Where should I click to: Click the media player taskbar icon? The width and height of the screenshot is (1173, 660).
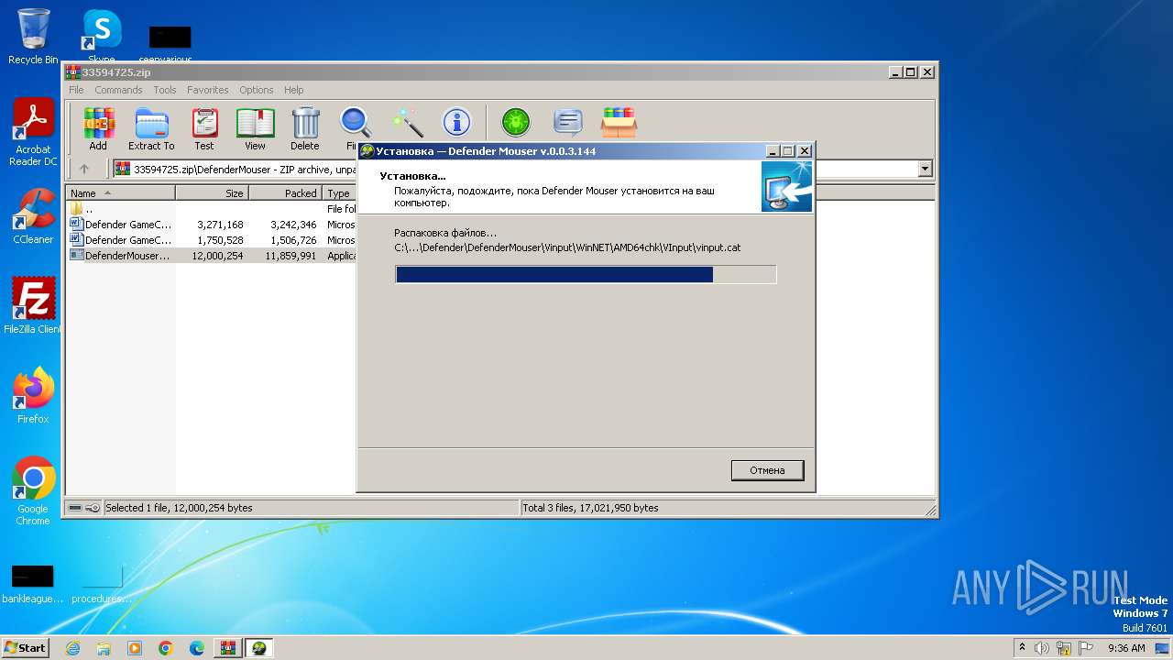pos(135,648)
